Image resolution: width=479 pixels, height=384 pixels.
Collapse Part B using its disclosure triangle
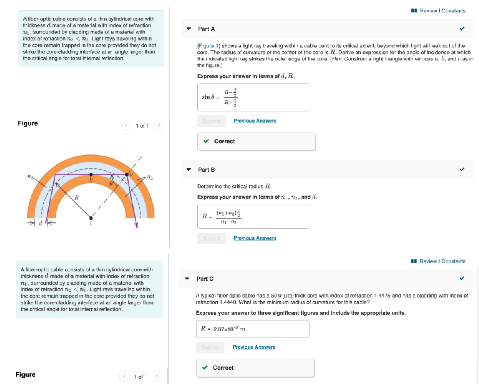[189, 169]
